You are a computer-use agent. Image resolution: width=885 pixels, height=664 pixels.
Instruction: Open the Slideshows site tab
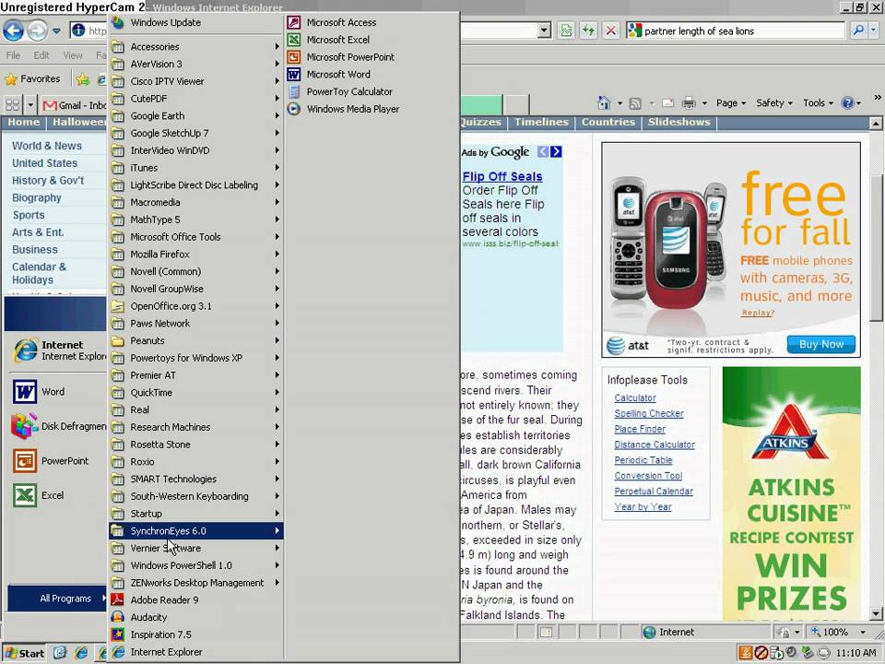pos(679,122)
